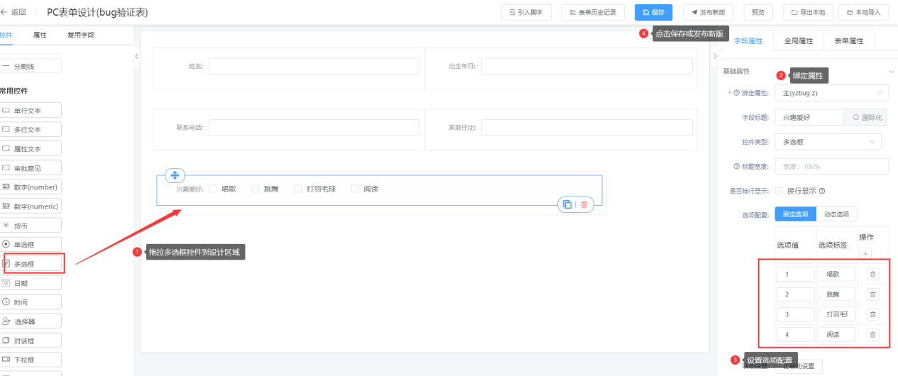Click the 标题宽度 input field

[x=831, y=167]
